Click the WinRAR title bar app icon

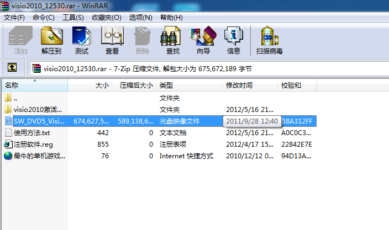coord(4,6)
